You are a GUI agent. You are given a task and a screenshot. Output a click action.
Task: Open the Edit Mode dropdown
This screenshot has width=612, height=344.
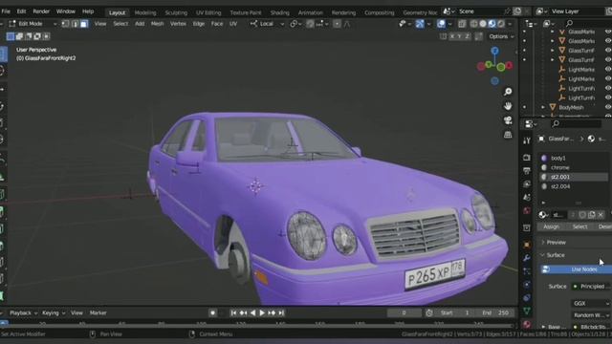tap(33, 24)
